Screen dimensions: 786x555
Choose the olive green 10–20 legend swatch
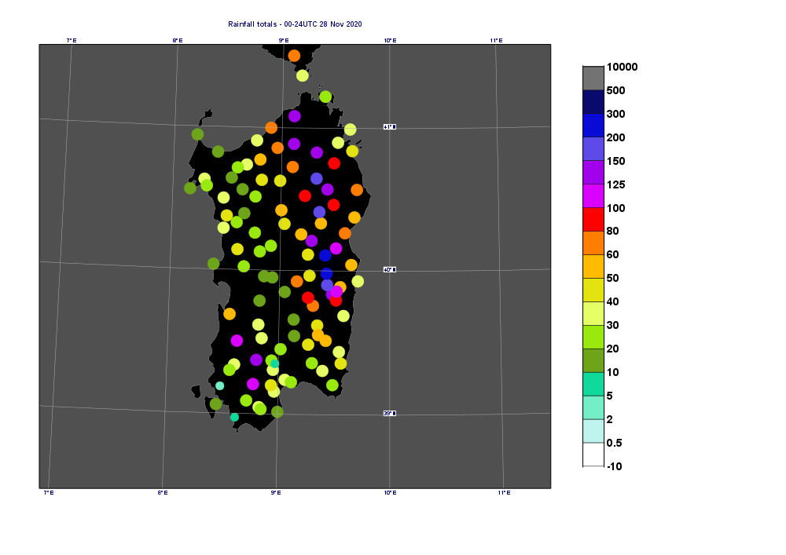(593, 360)
